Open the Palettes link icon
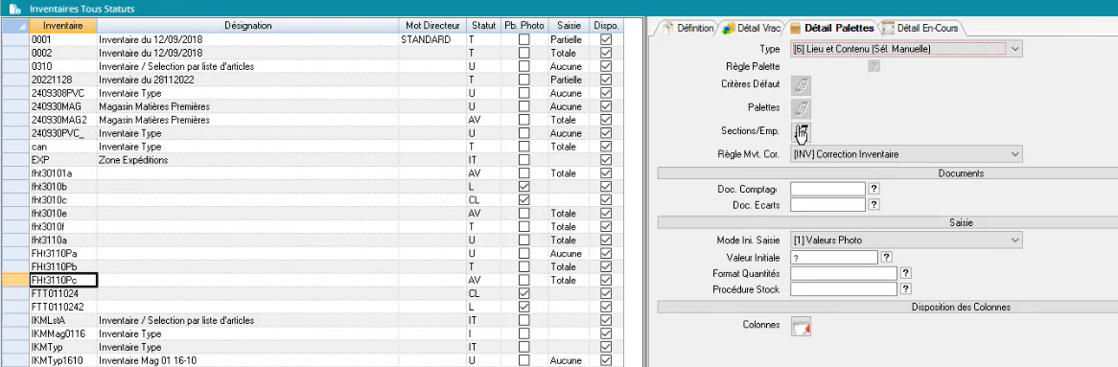 802,109
